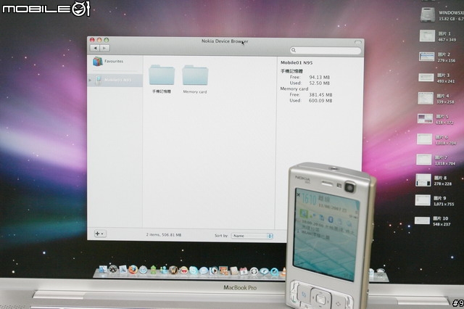
Task: Expand the Mobile01 N95 disclosure triangle
Action: pos(90,80)
